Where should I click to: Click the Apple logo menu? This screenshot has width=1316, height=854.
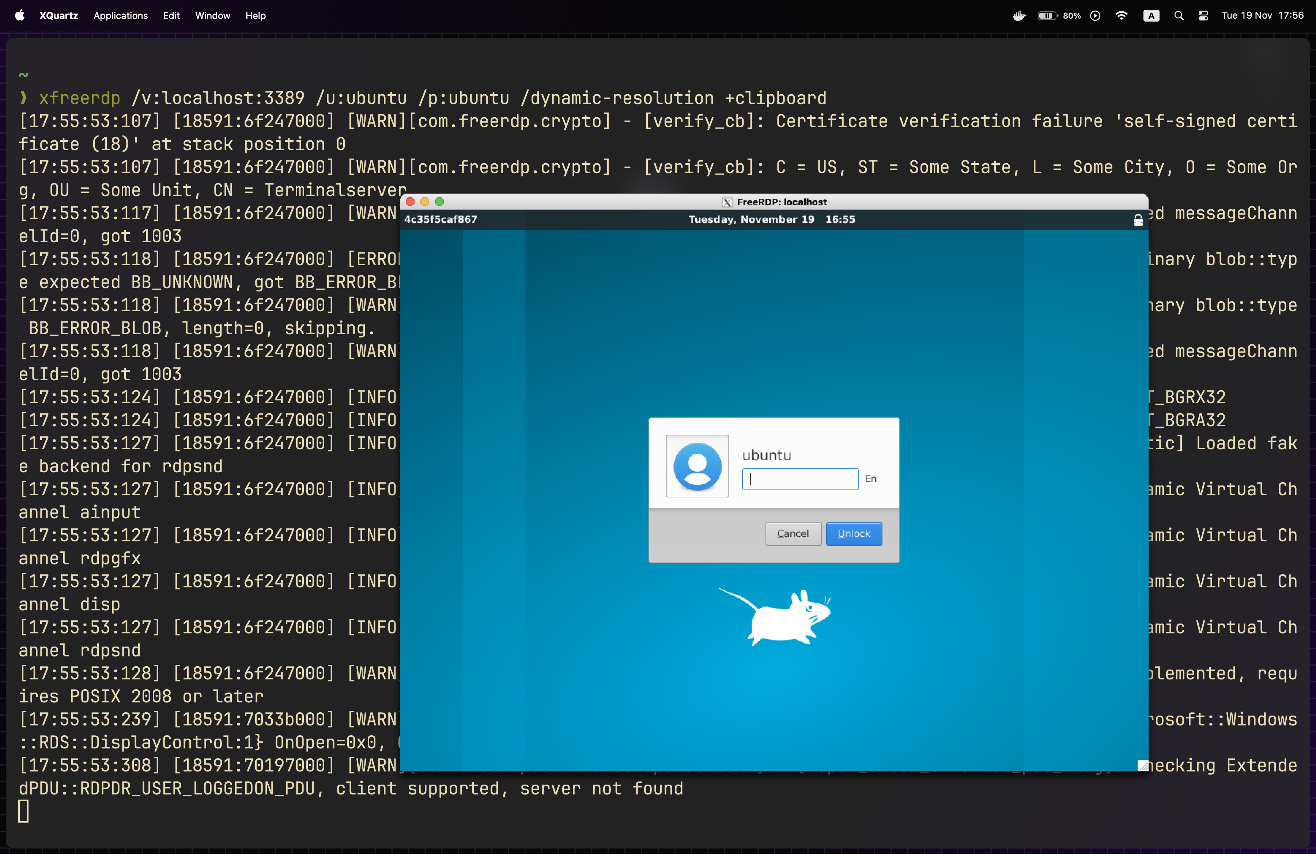click(x=20, y=15)
